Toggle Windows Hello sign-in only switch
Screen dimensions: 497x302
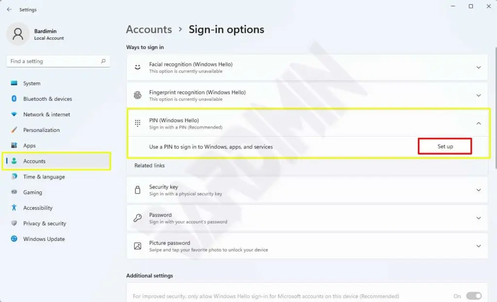474,296
